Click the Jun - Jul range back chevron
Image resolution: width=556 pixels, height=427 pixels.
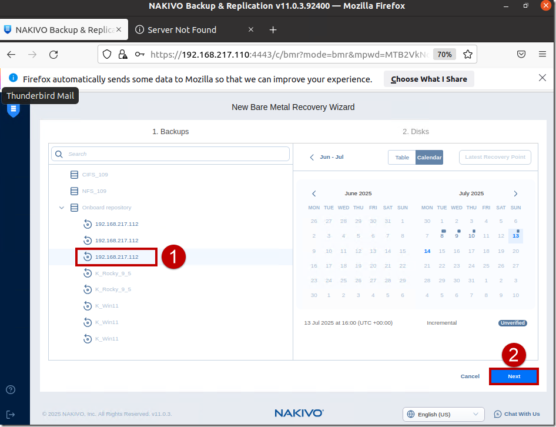(312, 157)
